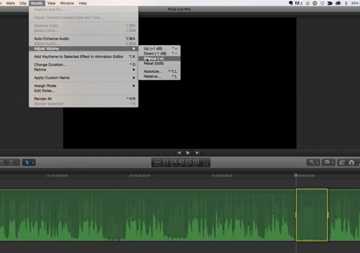Select the arrow Select tool
The image size is (360, 253).
pos(27,163)
